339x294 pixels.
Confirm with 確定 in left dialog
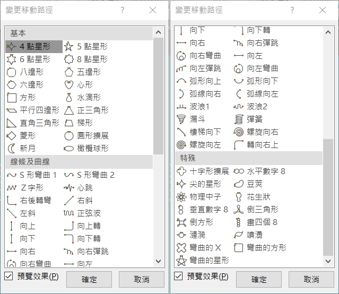point(89,280)
